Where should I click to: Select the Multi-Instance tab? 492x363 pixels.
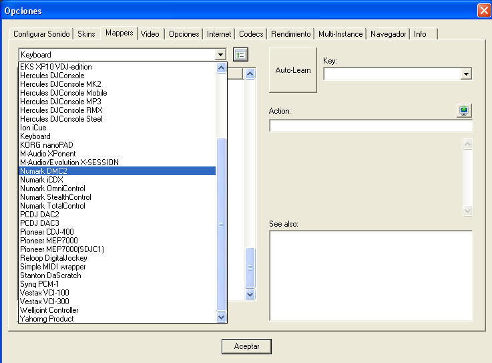point(340,34)
